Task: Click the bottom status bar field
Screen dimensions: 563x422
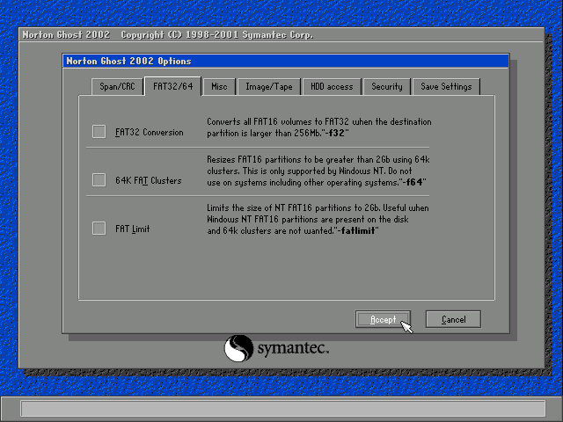Action: click(283, 409)
